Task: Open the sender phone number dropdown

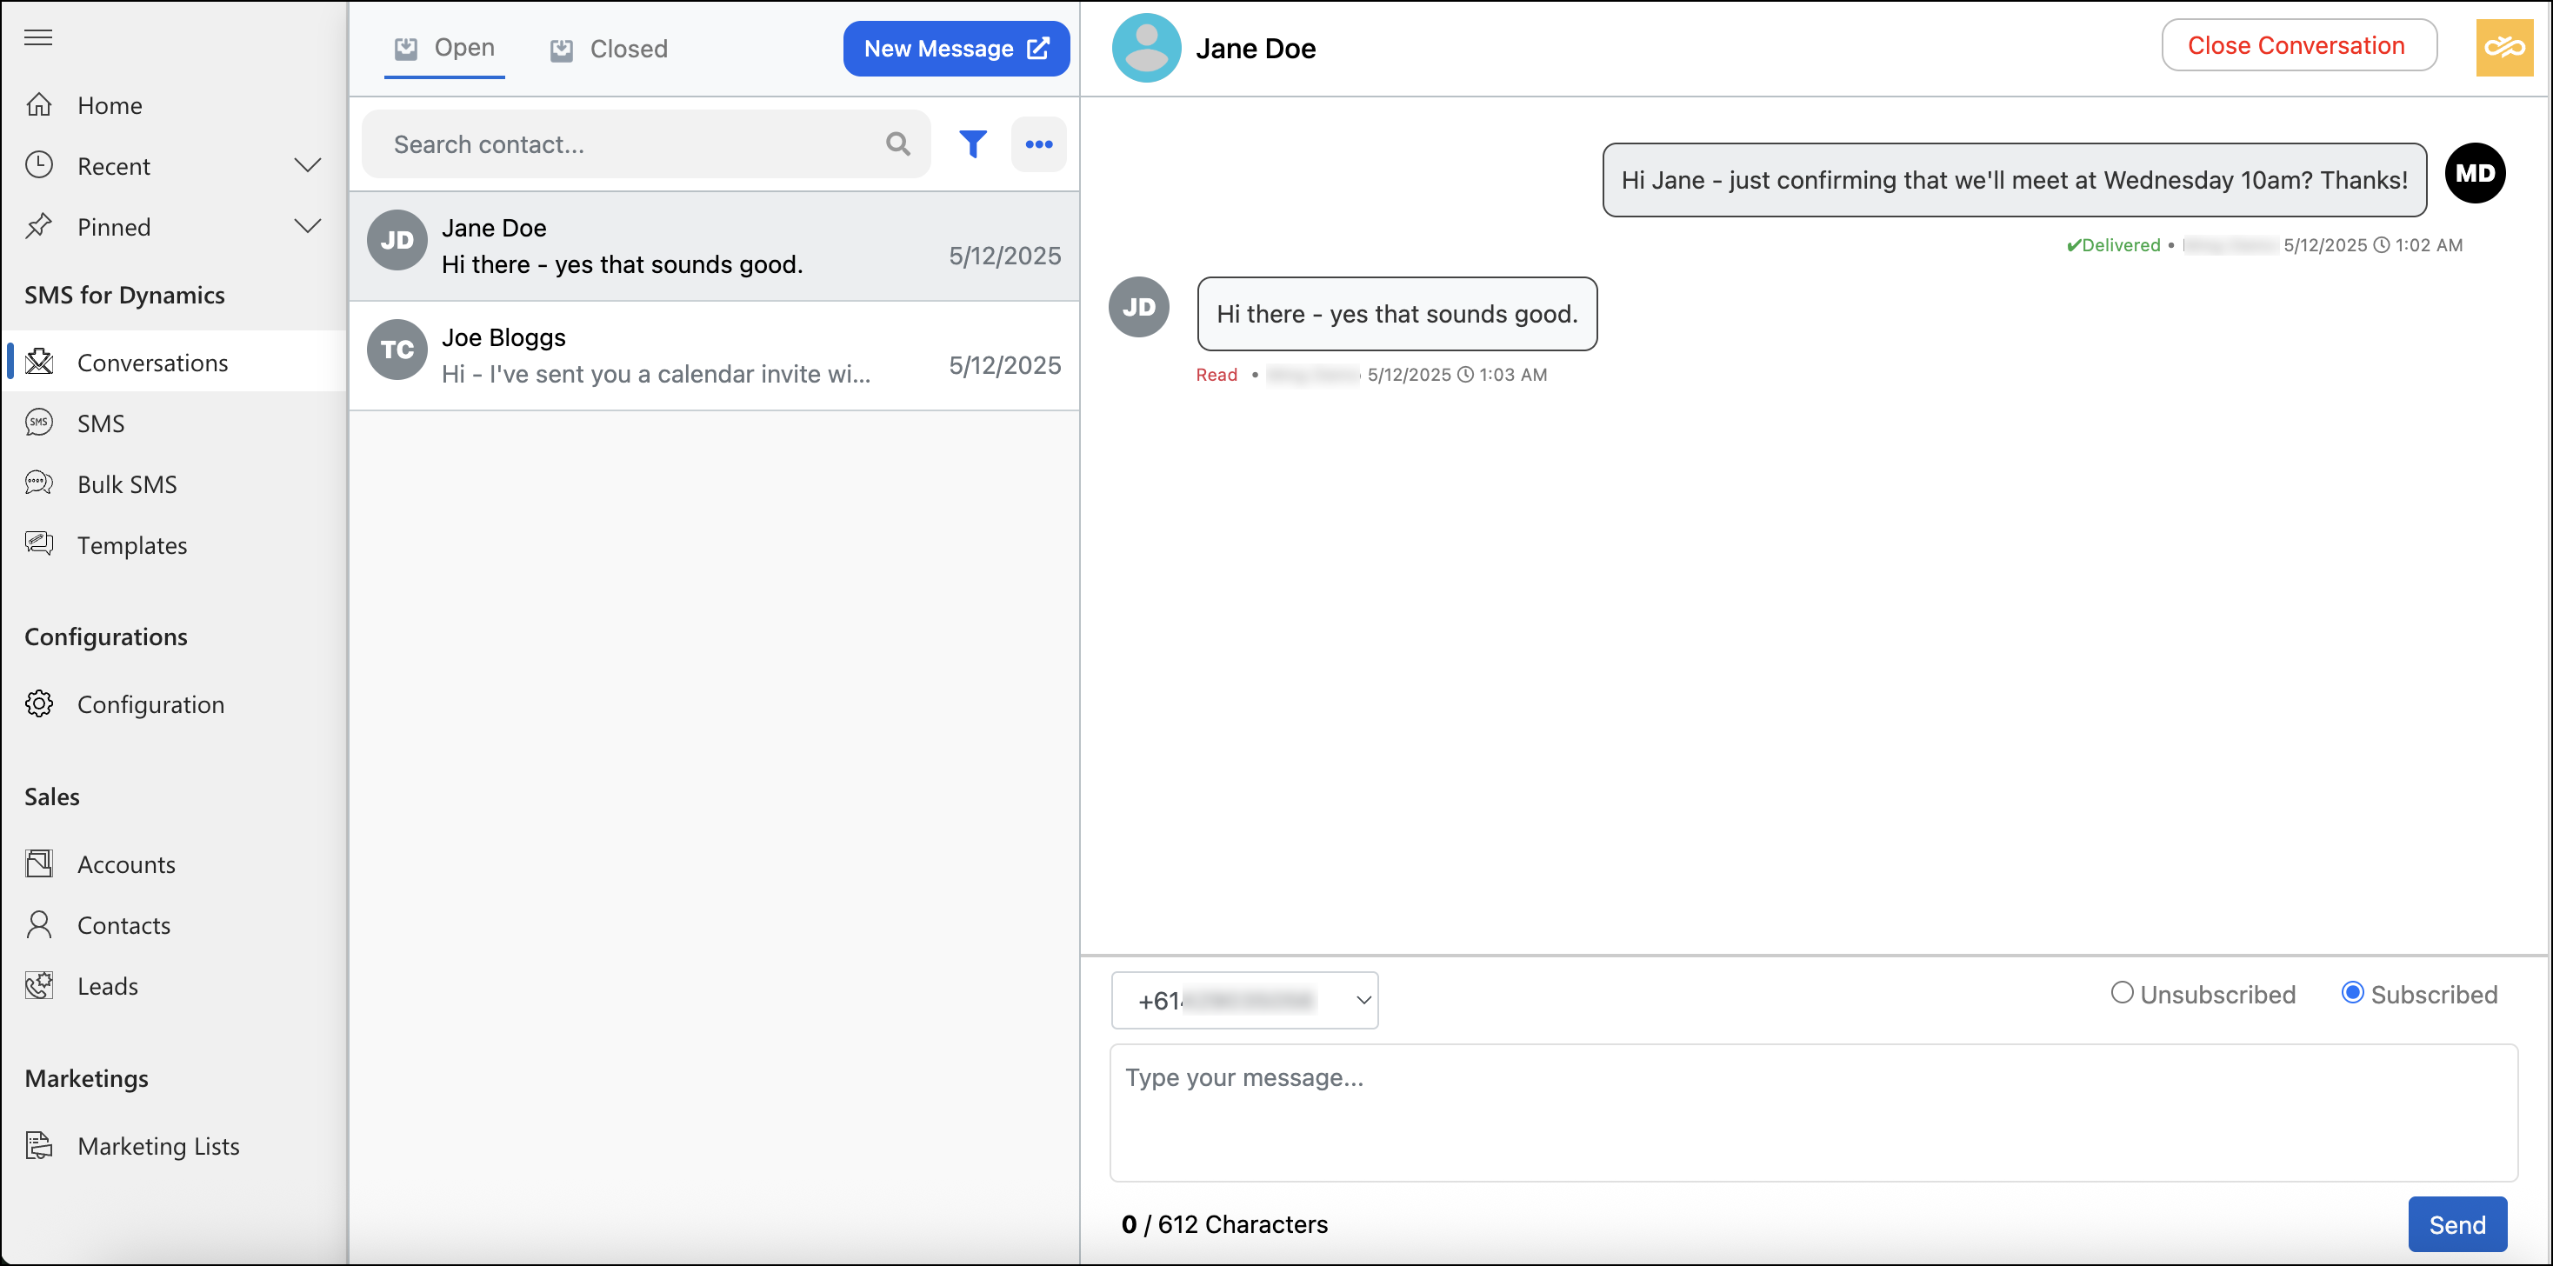Action: coord(1245,1000)
